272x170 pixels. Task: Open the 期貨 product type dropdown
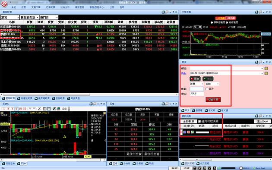[10, 18]
